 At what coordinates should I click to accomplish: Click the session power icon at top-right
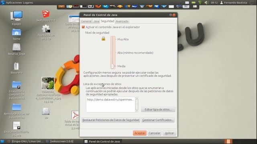[251, 3]
